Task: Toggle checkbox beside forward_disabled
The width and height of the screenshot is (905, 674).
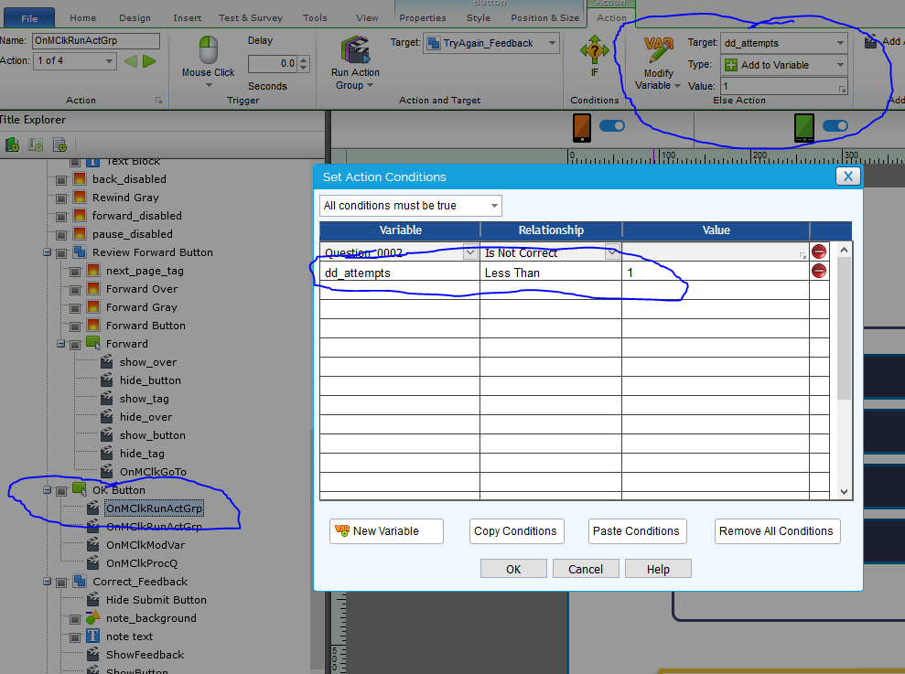Action: click(61, 217)
